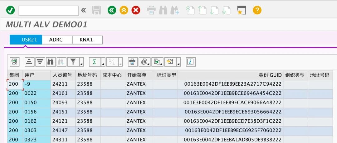Click GUID ending 3A2717C94222
Viewport: 337px width, 143px height.
click(230, 84)
